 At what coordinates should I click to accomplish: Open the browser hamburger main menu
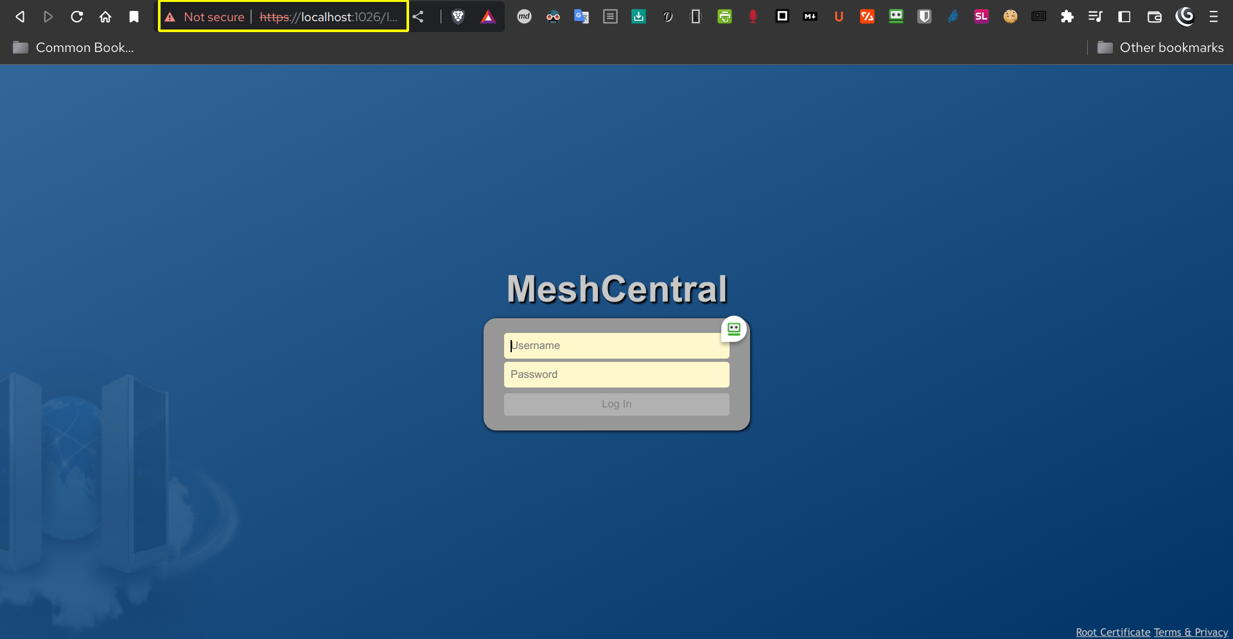pyautogui.click(x=1213, y=17)
